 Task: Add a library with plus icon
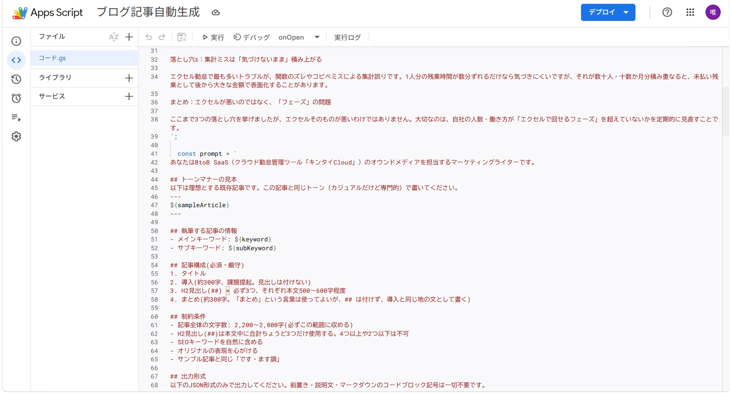click(129, 78)
